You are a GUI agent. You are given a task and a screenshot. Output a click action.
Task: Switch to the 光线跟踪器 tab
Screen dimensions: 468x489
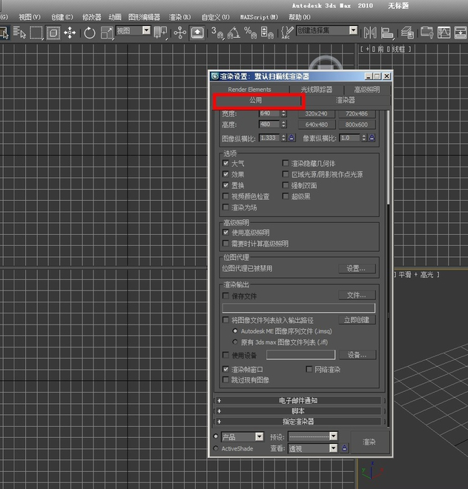[316, 90]
